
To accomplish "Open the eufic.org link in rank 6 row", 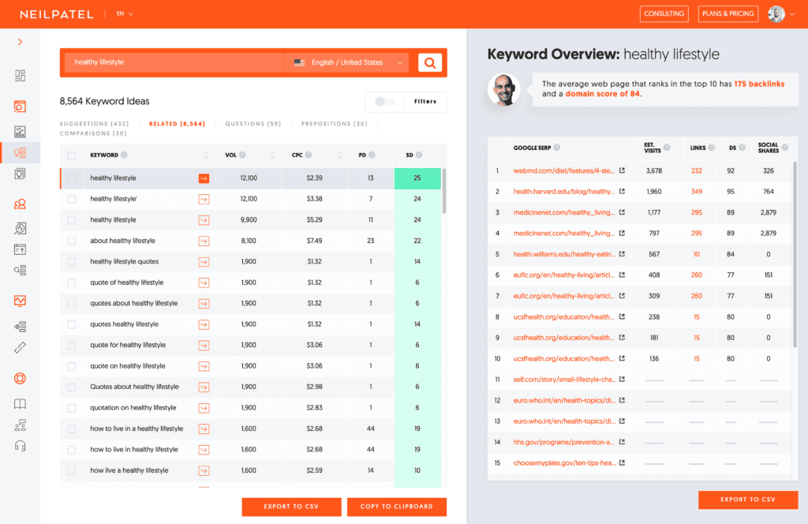I will coord(563,275).
